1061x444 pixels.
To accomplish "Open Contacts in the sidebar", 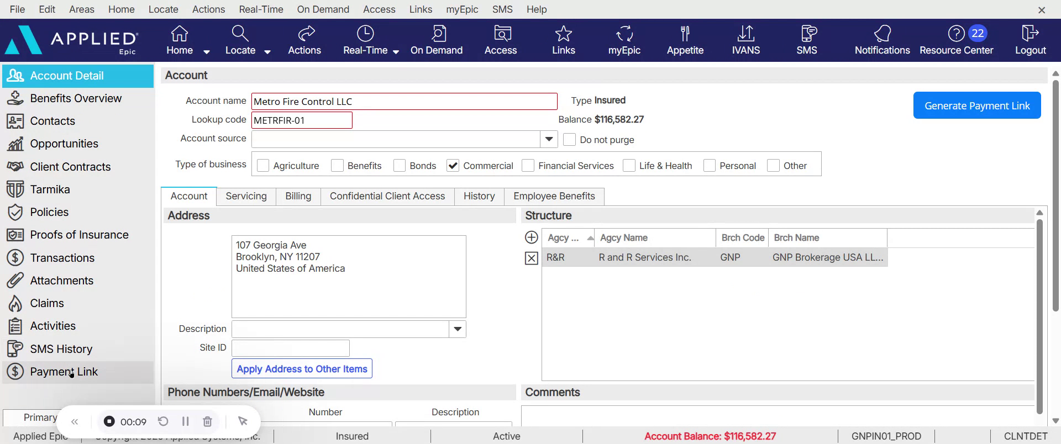I will point(77,121).
